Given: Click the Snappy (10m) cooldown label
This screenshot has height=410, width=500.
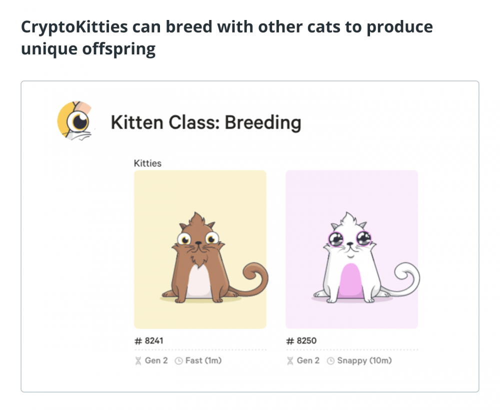Looking at the screenshot, I should click(364, 361).
